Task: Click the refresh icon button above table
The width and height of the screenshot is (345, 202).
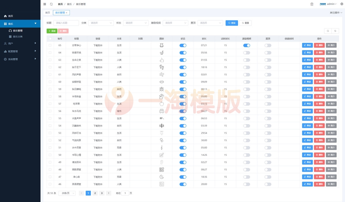Action: pos(335,31)
